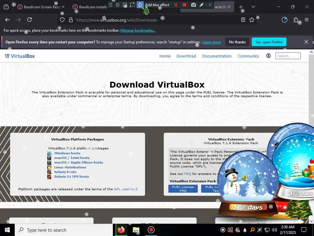Viewport: 314px width, 236px height.
Task: Click the Yes, open Firefox button
Action: (269, 42)
